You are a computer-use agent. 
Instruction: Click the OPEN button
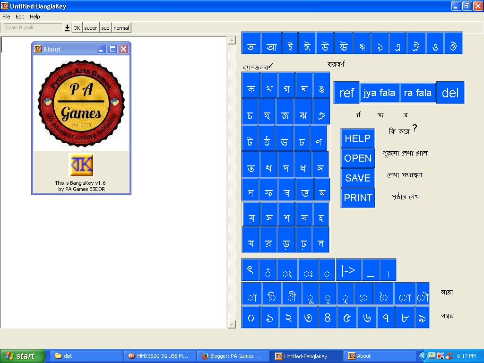(358, 158)
